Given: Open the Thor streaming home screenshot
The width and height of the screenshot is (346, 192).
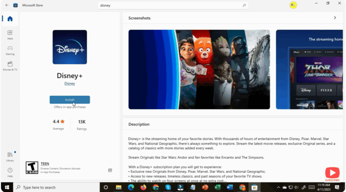Looking at the screenshot, I should click(309, 70).
